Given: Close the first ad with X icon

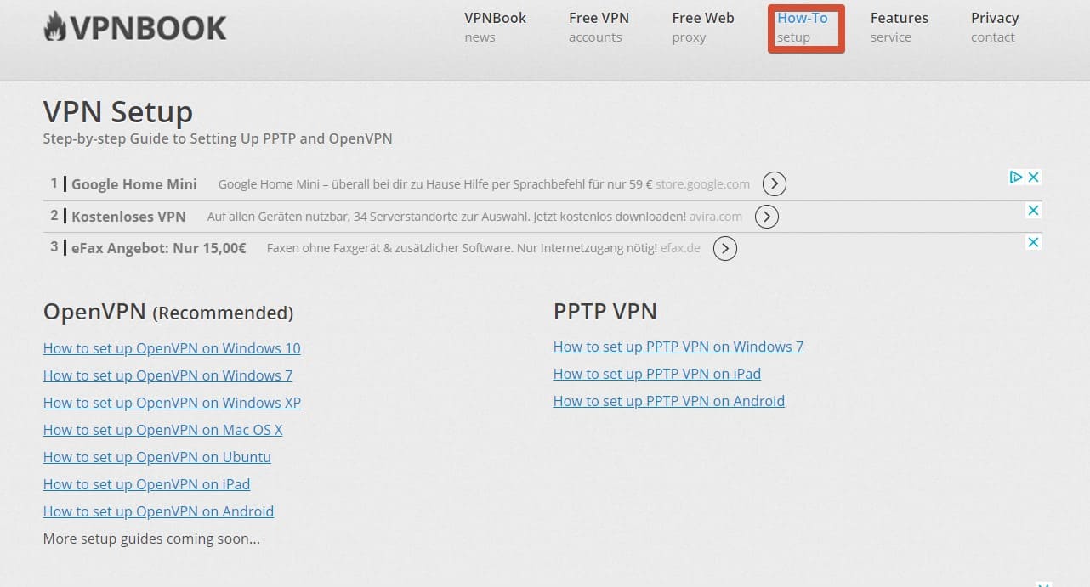Looking at the screenshot, I should (1033, 178).
